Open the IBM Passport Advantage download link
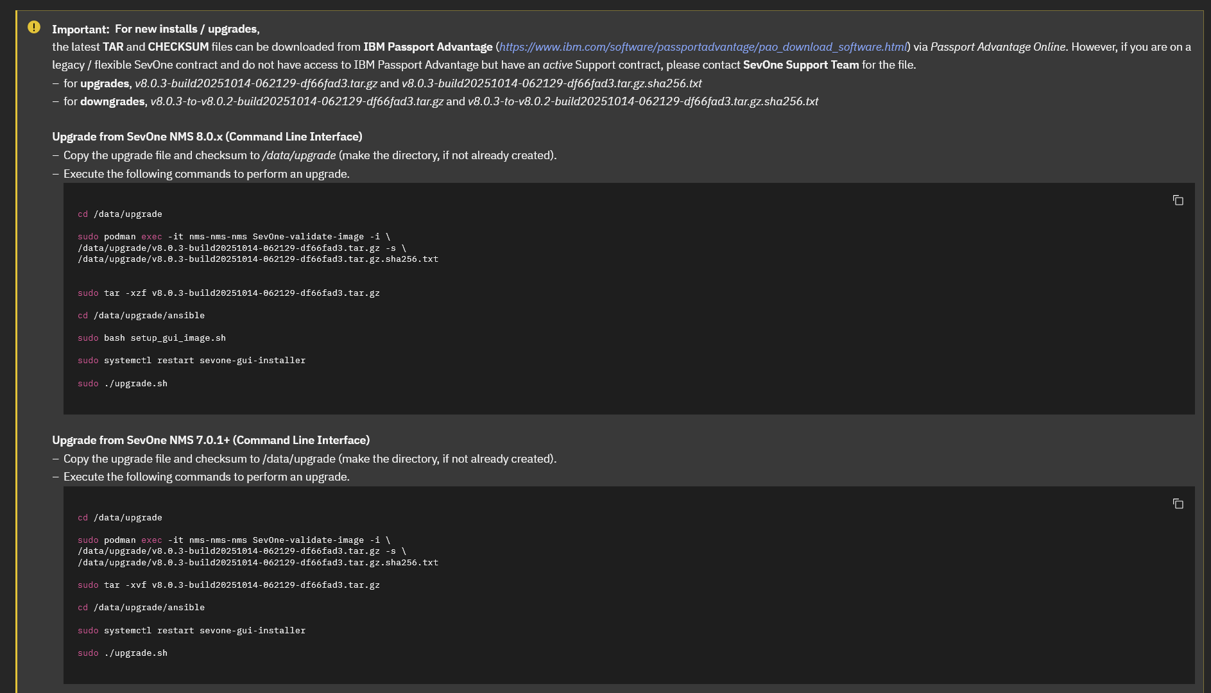Screen dimensions: 1211x693 (x=703, y=47)
